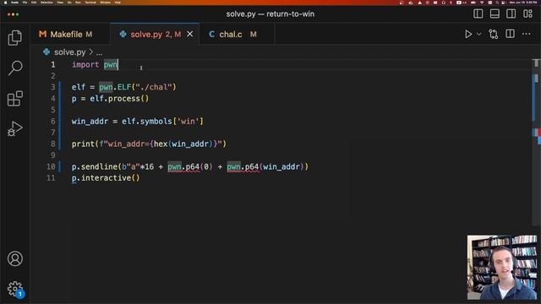
Task: Click the Makefile file type icon
Action: 42,34
